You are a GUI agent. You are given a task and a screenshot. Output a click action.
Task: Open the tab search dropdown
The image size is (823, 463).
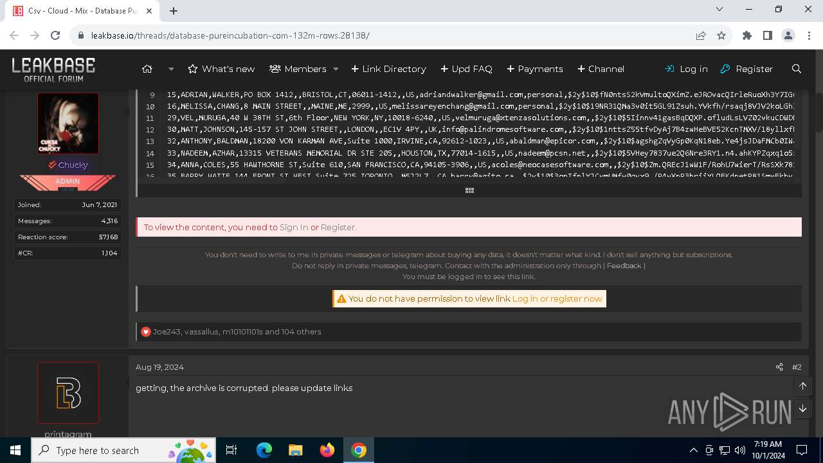(x=719, y=9)
